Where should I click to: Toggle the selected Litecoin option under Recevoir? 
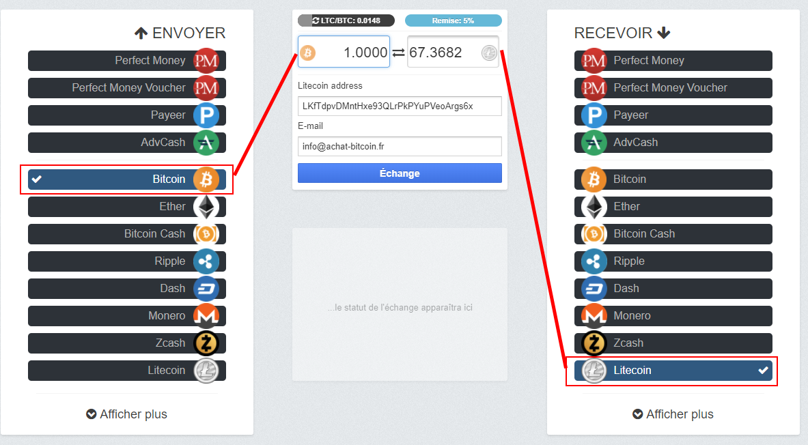click(673, 371)
